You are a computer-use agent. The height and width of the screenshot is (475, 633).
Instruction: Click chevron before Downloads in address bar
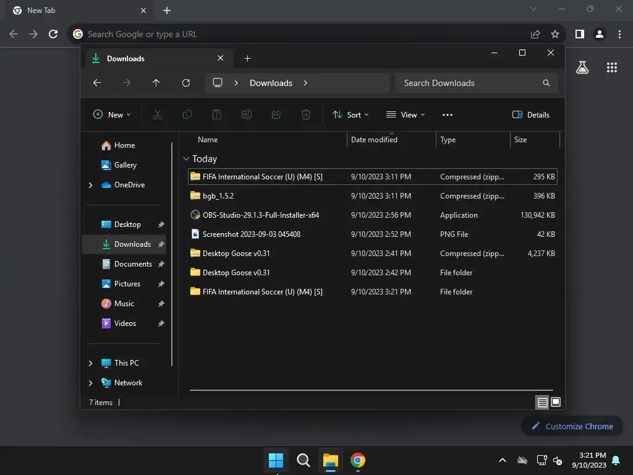point(236,83)
